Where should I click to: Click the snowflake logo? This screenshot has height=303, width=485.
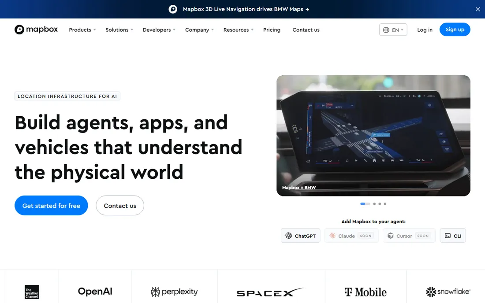(x=448, y=292)
